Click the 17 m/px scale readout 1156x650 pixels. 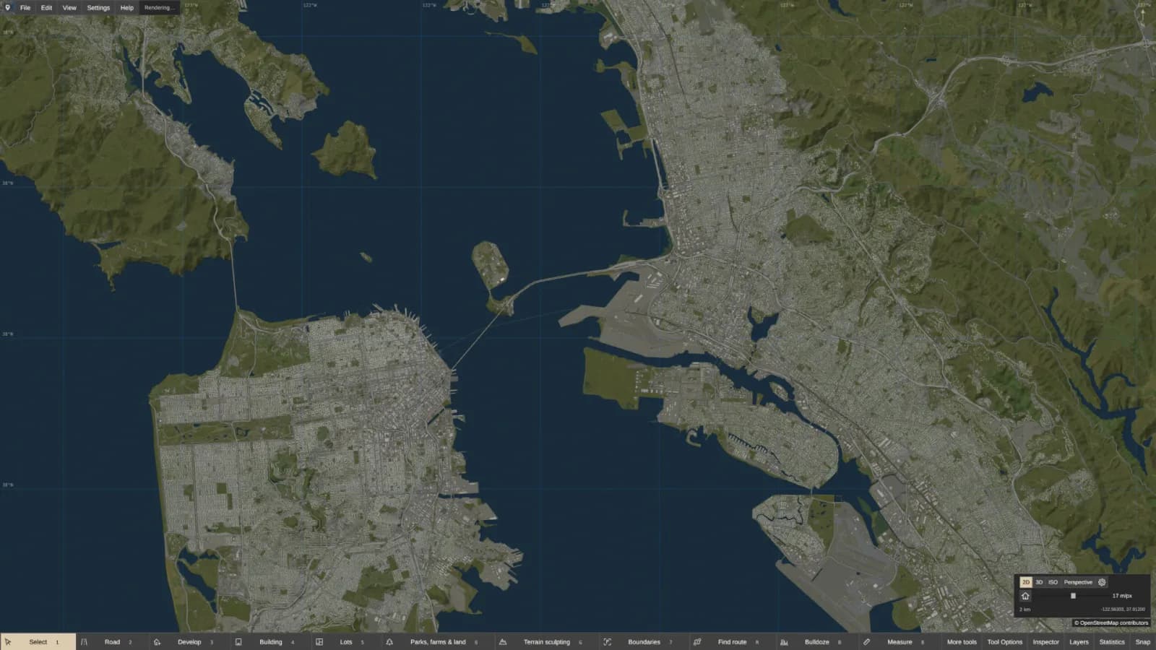click(1122, 596)
